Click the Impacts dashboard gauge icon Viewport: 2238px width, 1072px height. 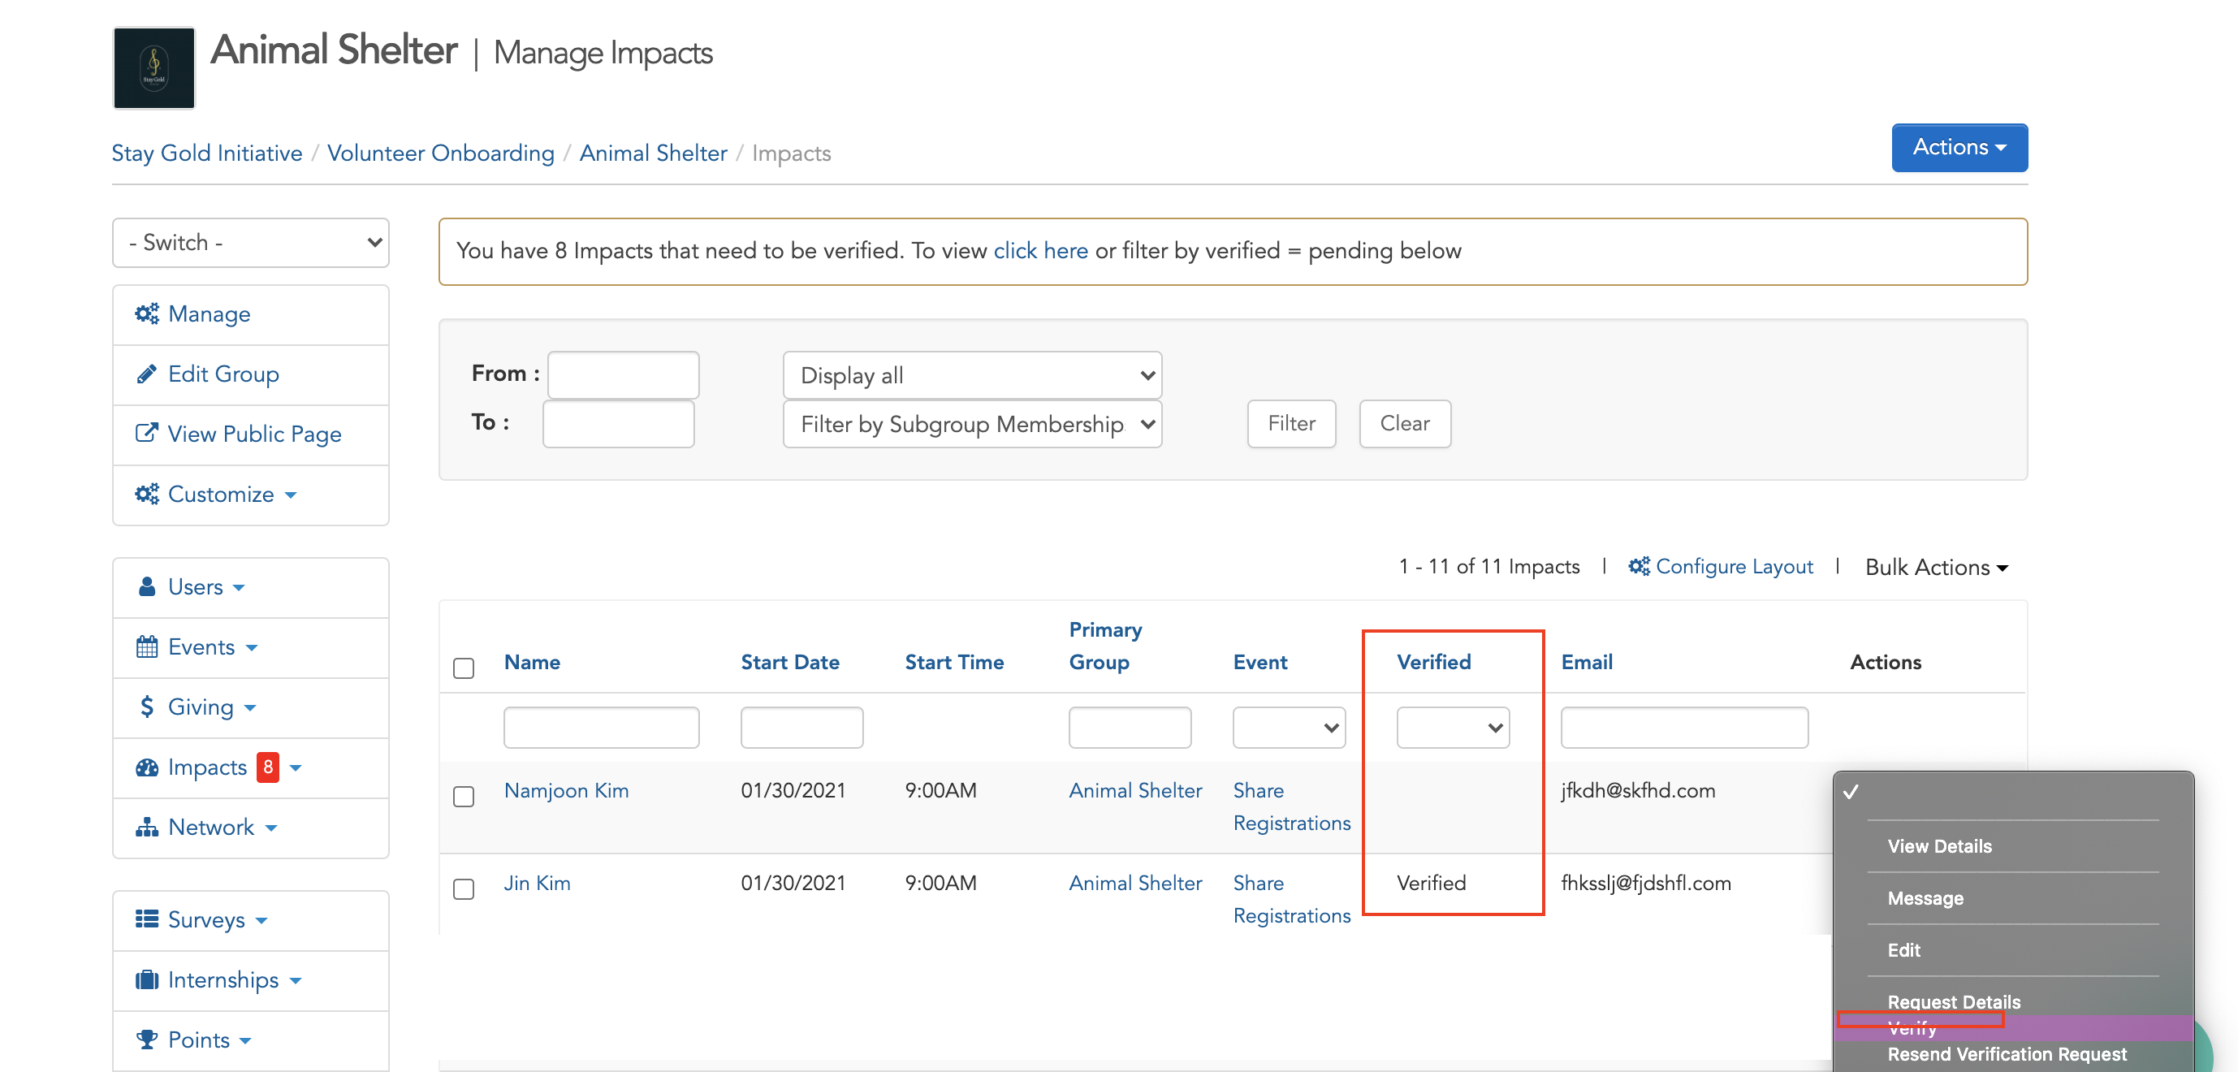point(147,767)
